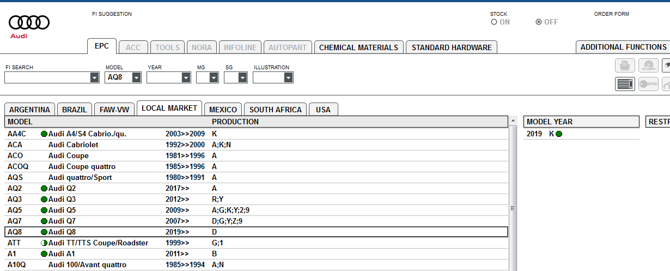The image size is (670, 271).
Task: Click the wheel and brake parts icon
Action: (648, 65)
